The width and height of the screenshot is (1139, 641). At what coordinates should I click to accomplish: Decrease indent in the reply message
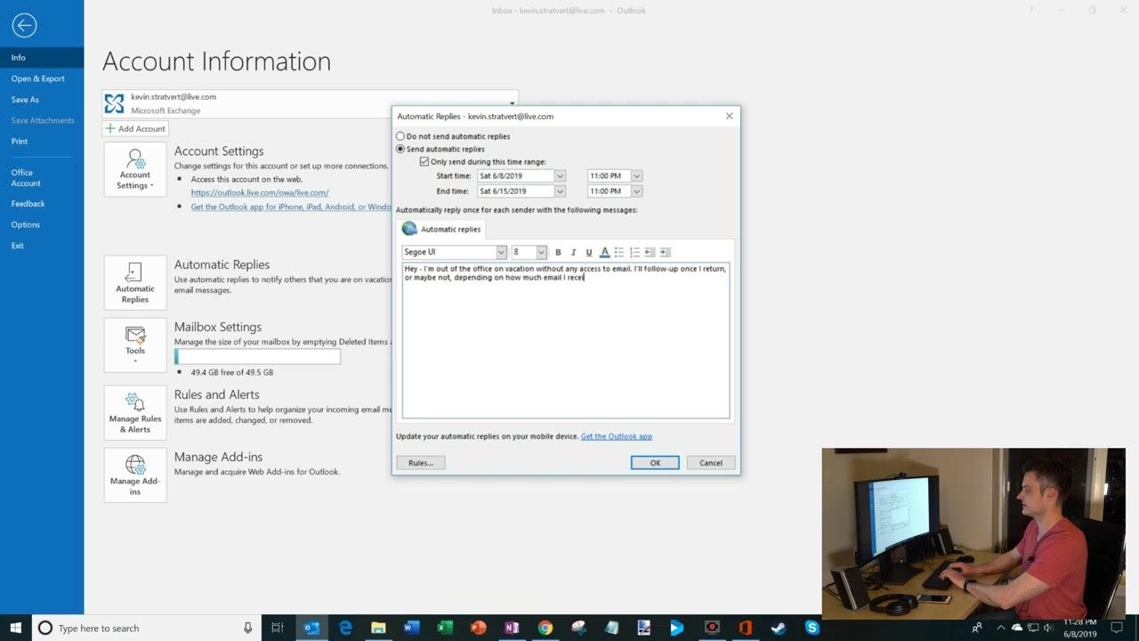pyautogui.click(x=650, y=253)
